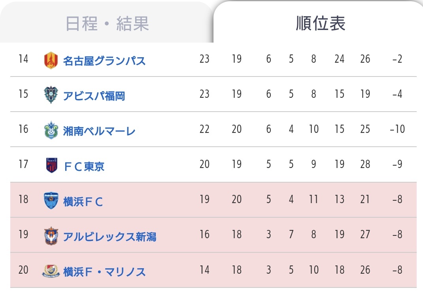The height and width of the screenshot is (295, 423).
Task: Click the 14 points value for Marinos
Action: pyautogui.click(x=204, y=270)
